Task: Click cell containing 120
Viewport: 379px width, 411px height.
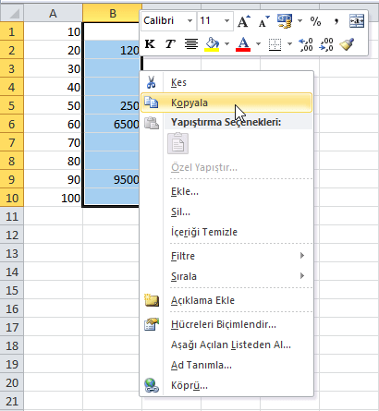Action: point(112,50)
